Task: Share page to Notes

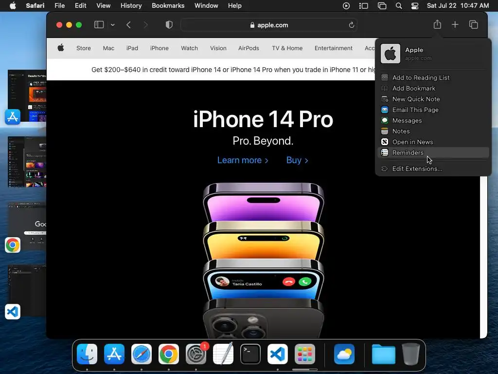Action: (x=433, y=131)
